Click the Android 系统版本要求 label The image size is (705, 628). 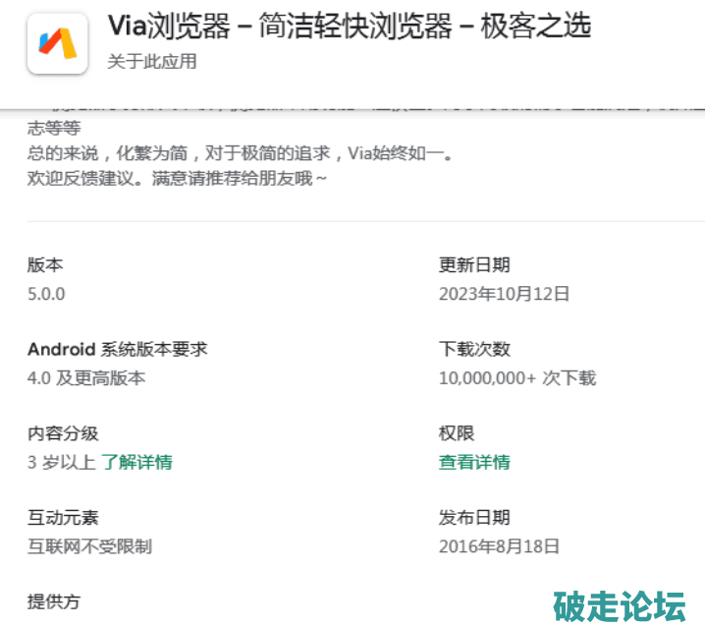(117, 349)
